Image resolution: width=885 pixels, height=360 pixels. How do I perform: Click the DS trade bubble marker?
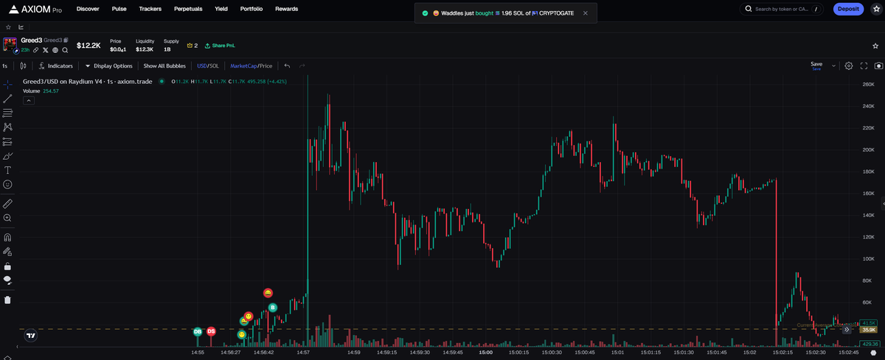211,332
